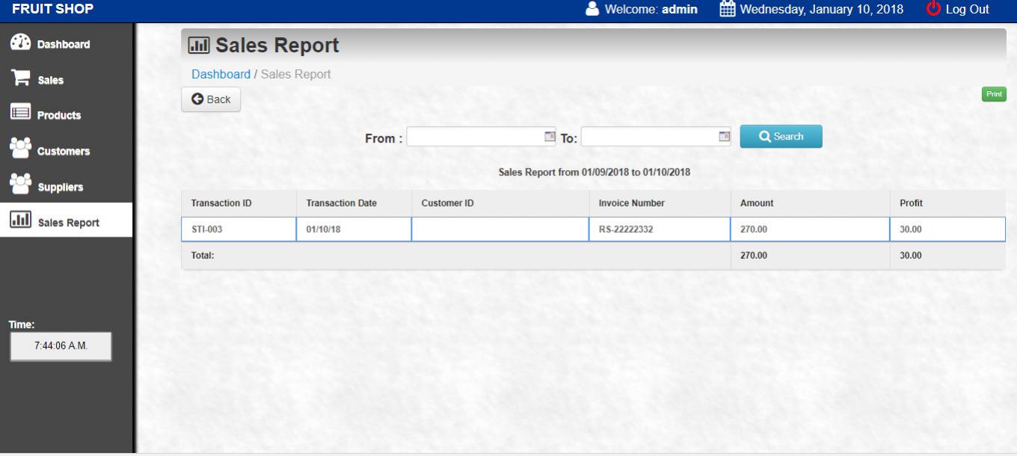Click the back arrow icon in Back button
This screenshot has height=456, width=1017.
197,99
